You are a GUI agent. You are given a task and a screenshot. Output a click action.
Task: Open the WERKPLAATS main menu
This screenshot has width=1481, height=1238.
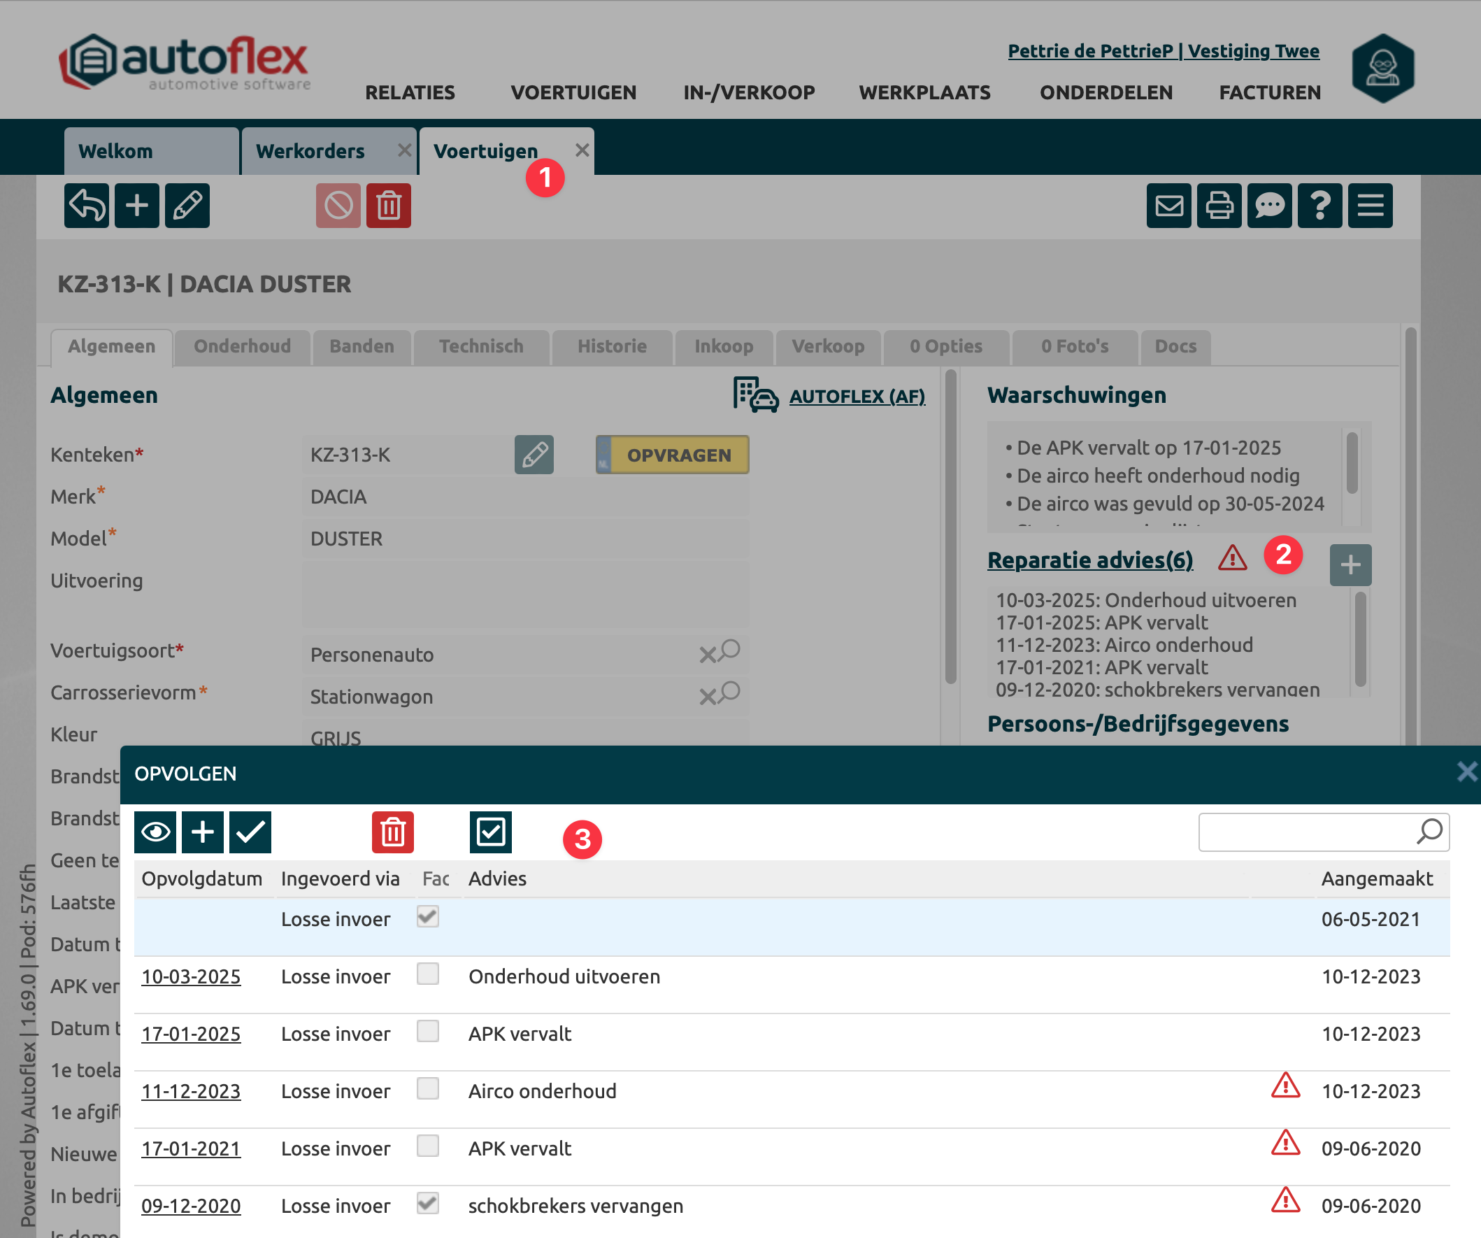[x=924, y=92]
